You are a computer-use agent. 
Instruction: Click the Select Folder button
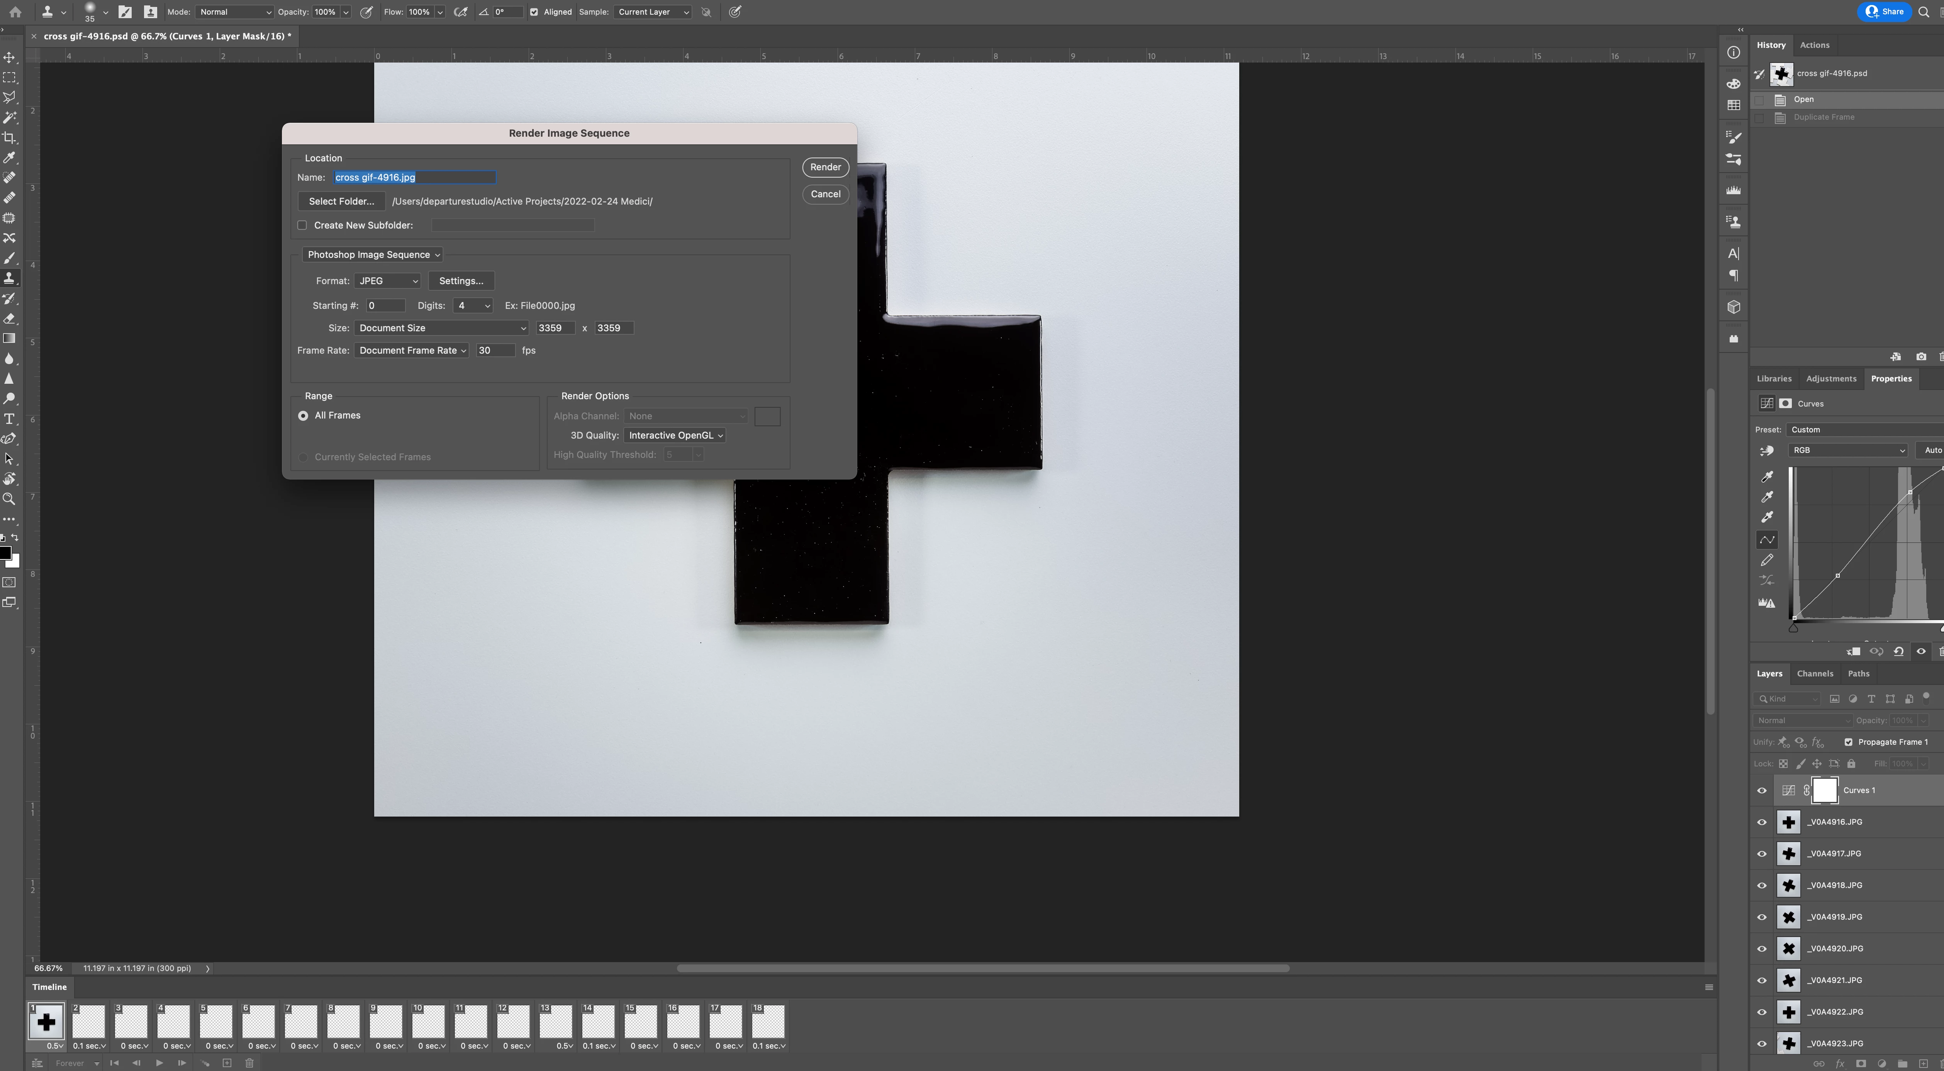point(341,202)
